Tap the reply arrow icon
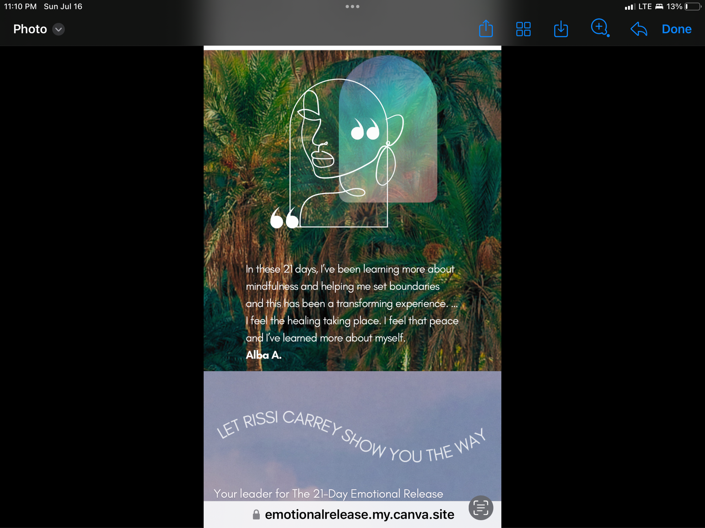Screen dimensions: 705x528 pos(639,29)
